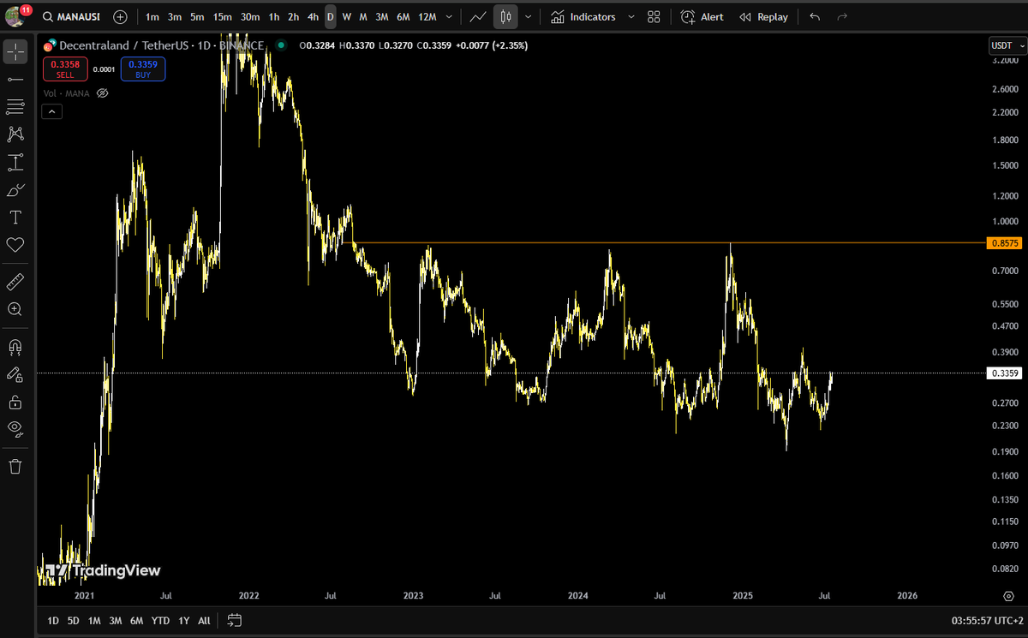Open the forecasting and measurement tools
The image size is (1028, 638).
click(x=15, y=162)
